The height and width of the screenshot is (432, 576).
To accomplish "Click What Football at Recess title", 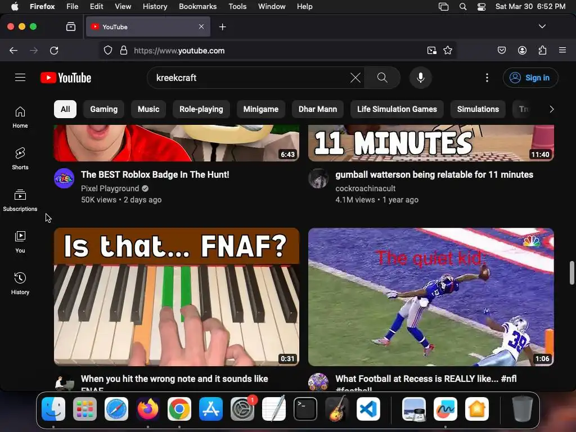I will [x=426, y=382].
